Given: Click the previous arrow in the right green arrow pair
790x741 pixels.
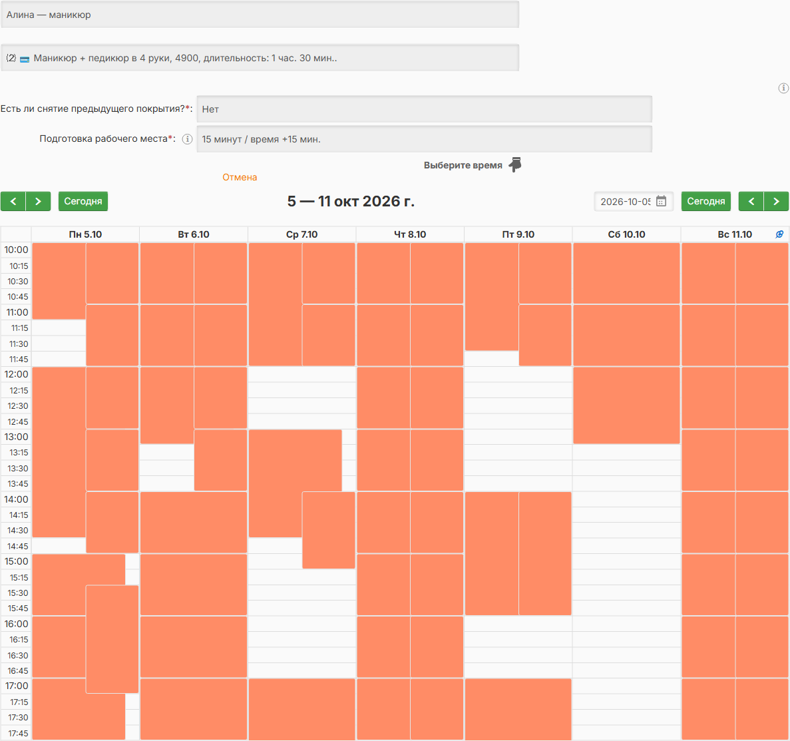Looking at the screenshot, I should pyautogui.click(x=751, y=201).
